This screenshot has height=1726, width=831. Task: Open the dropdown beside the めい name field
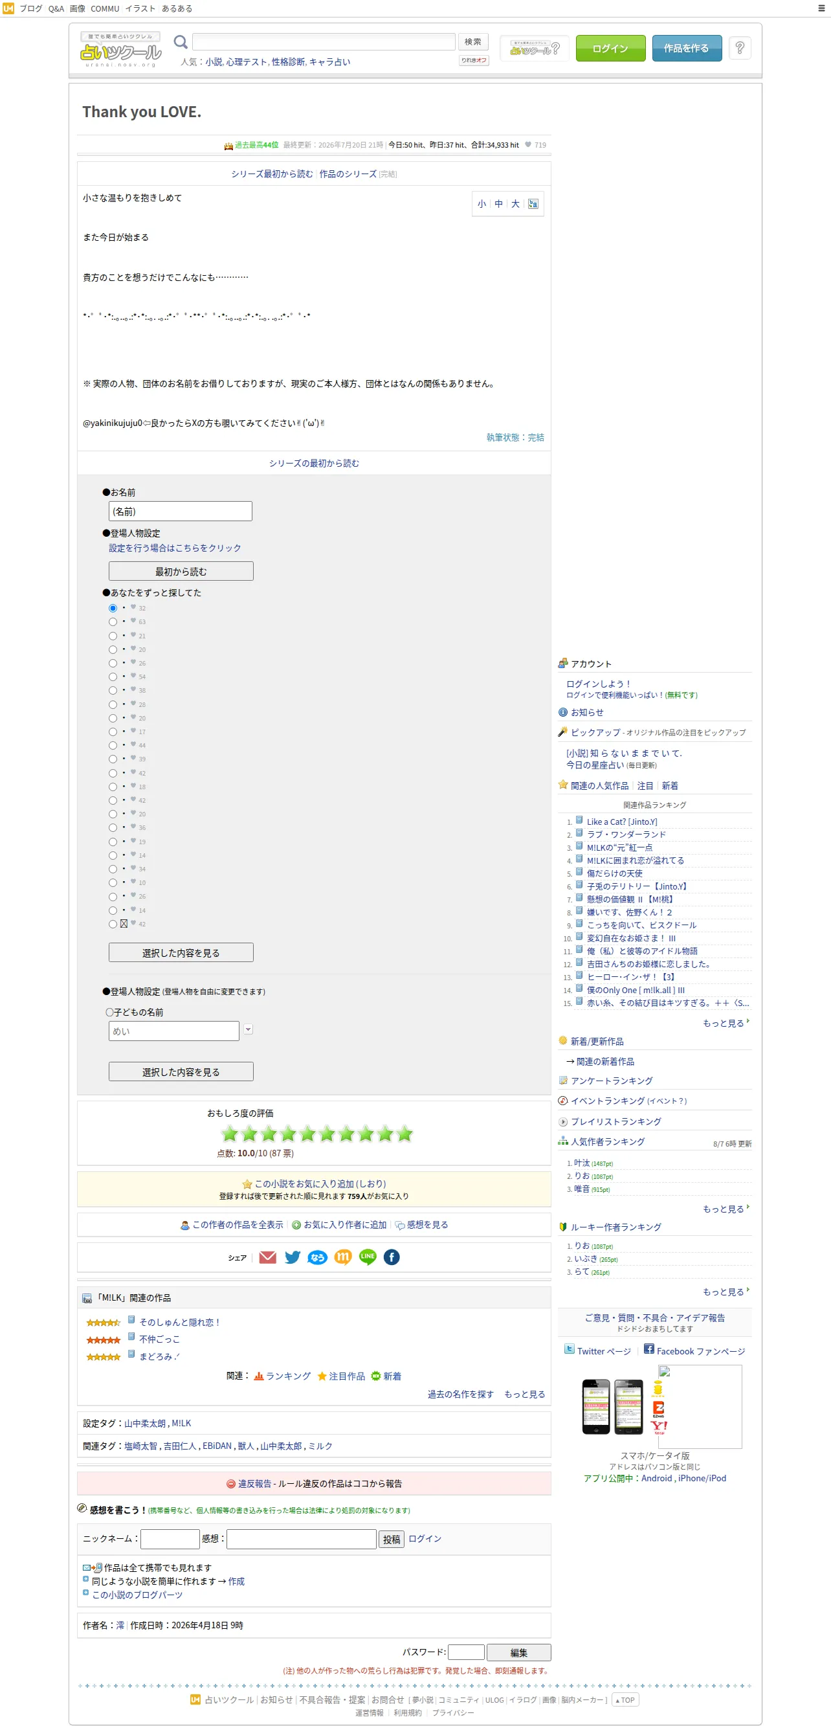(248, 1029)
